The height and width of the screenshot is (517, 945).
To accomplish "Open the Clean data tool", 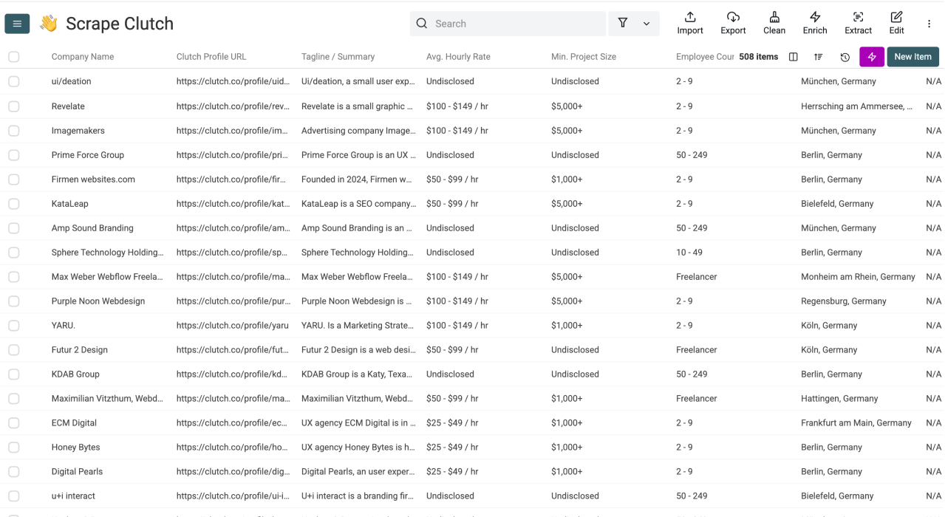I will tap(774, 17).
